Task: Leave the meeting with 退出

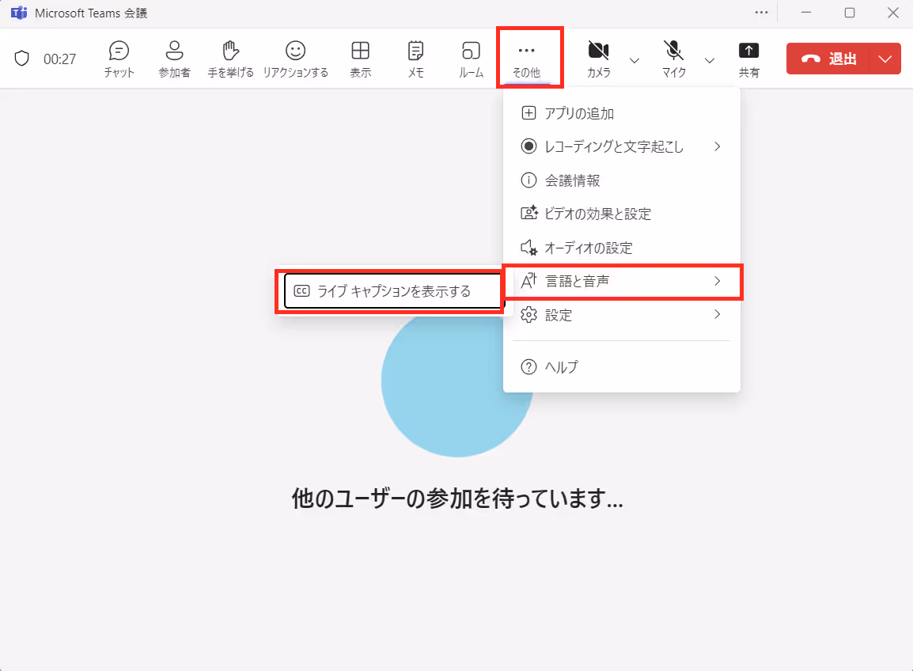Action: (x=828, y=59)
